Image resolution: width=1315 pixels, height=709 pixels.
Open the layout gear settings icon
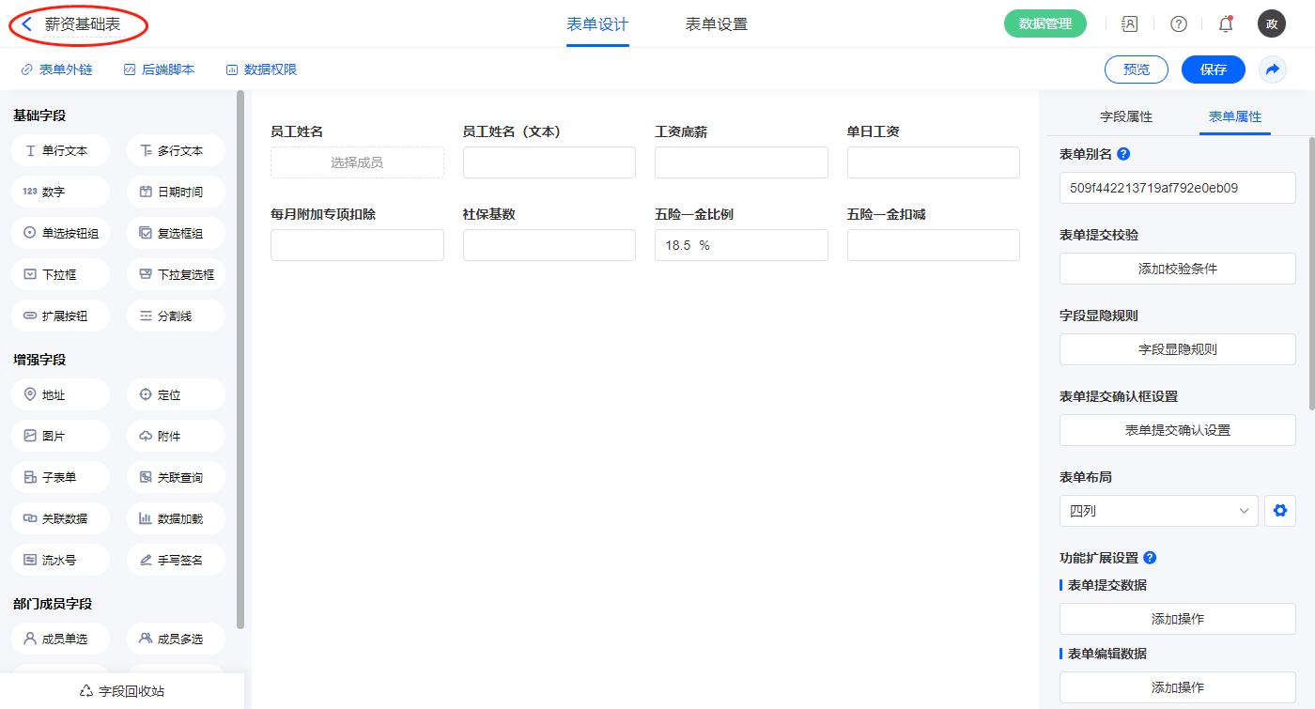[x=1279, y=511]
